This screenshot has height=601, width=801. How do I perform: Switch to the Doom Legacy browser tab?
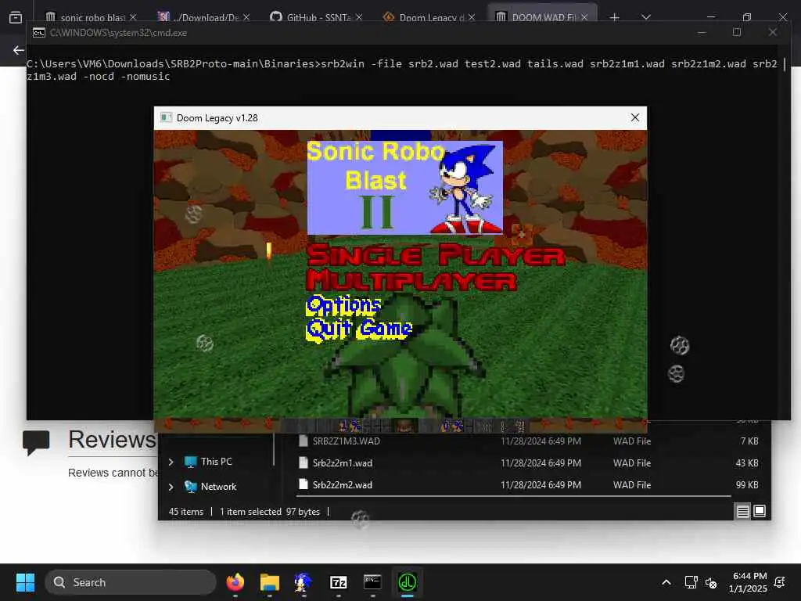(x=428, y=17)
